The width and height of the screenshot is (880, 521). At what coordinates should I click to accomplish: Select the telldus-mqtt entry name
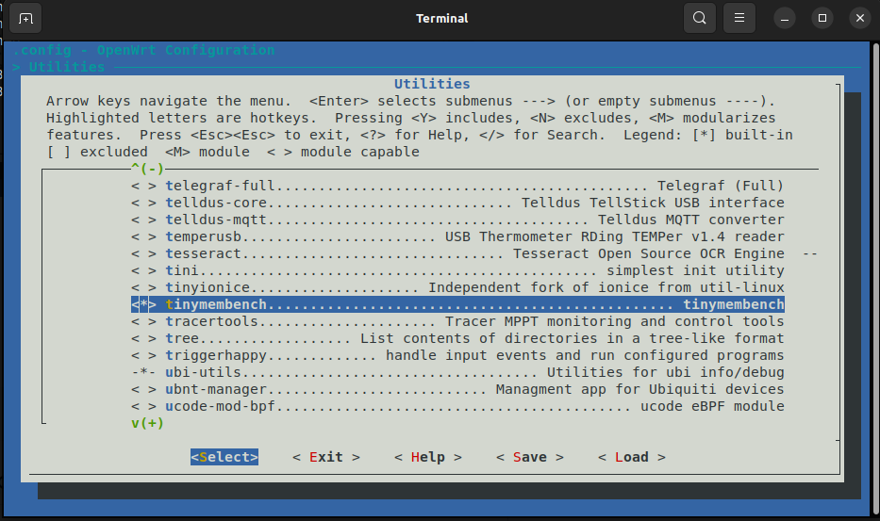point(216,220)
